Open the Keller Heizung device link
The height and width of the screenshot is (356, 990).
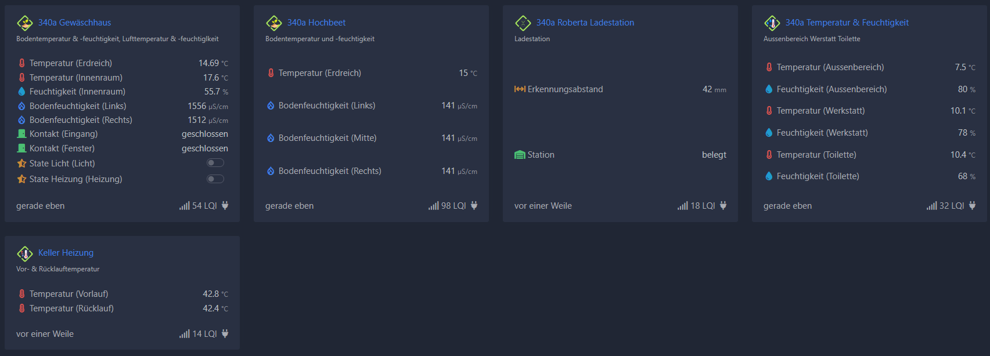point(66,253)
